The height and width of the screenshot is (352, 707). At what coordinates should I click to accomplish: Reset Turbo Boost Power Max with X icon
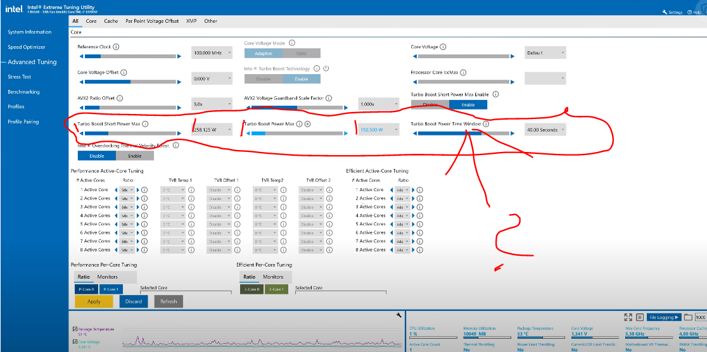pyautogui.click(x=307, y=123)
